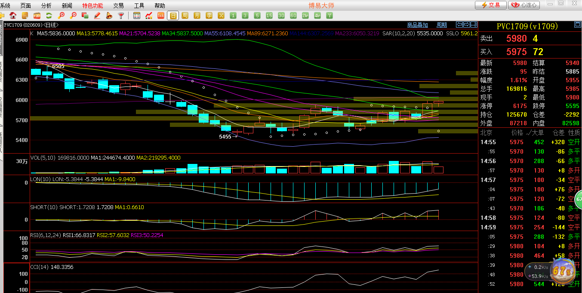
Task: Click the 性质 column header
Action: pyautogui.click(x=574, y=133)
